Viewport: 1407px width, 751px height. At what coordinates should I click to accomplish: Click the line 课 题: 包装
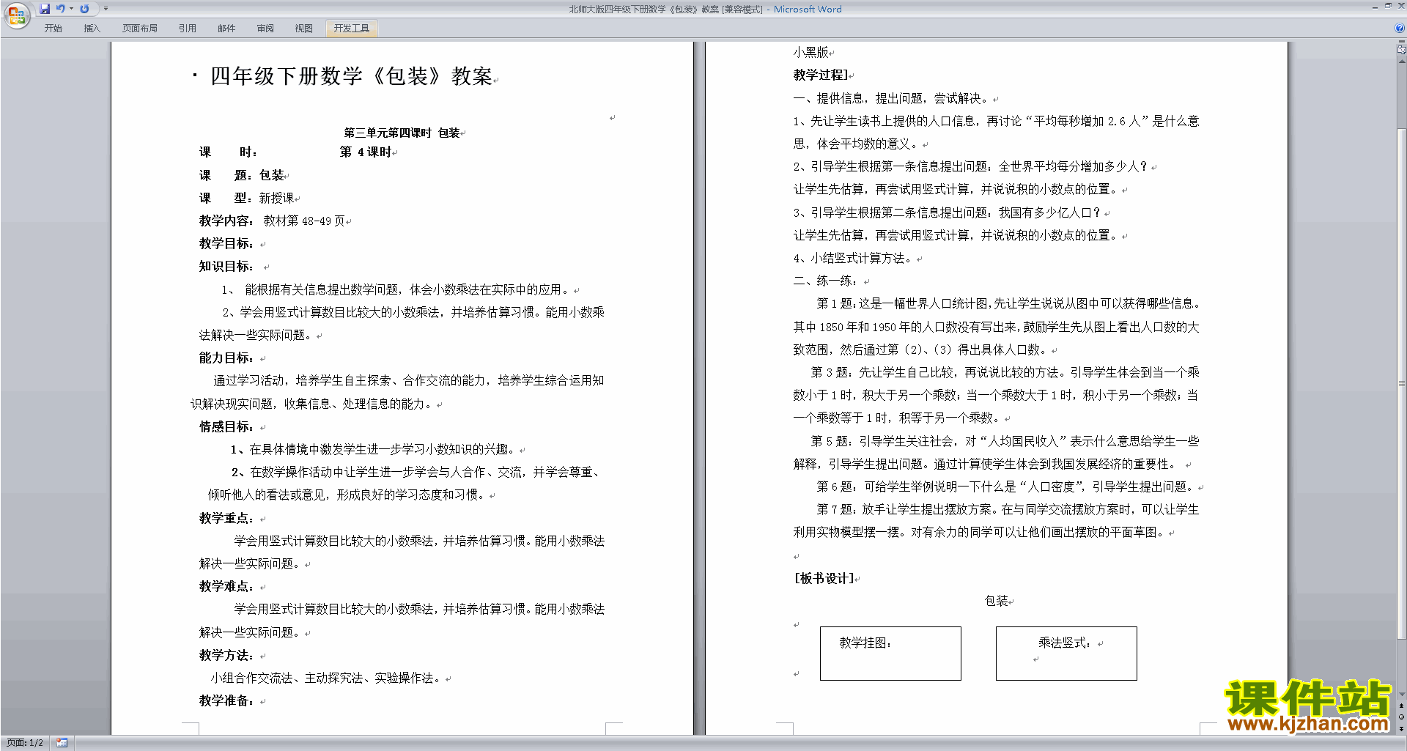tap(242, 175)
